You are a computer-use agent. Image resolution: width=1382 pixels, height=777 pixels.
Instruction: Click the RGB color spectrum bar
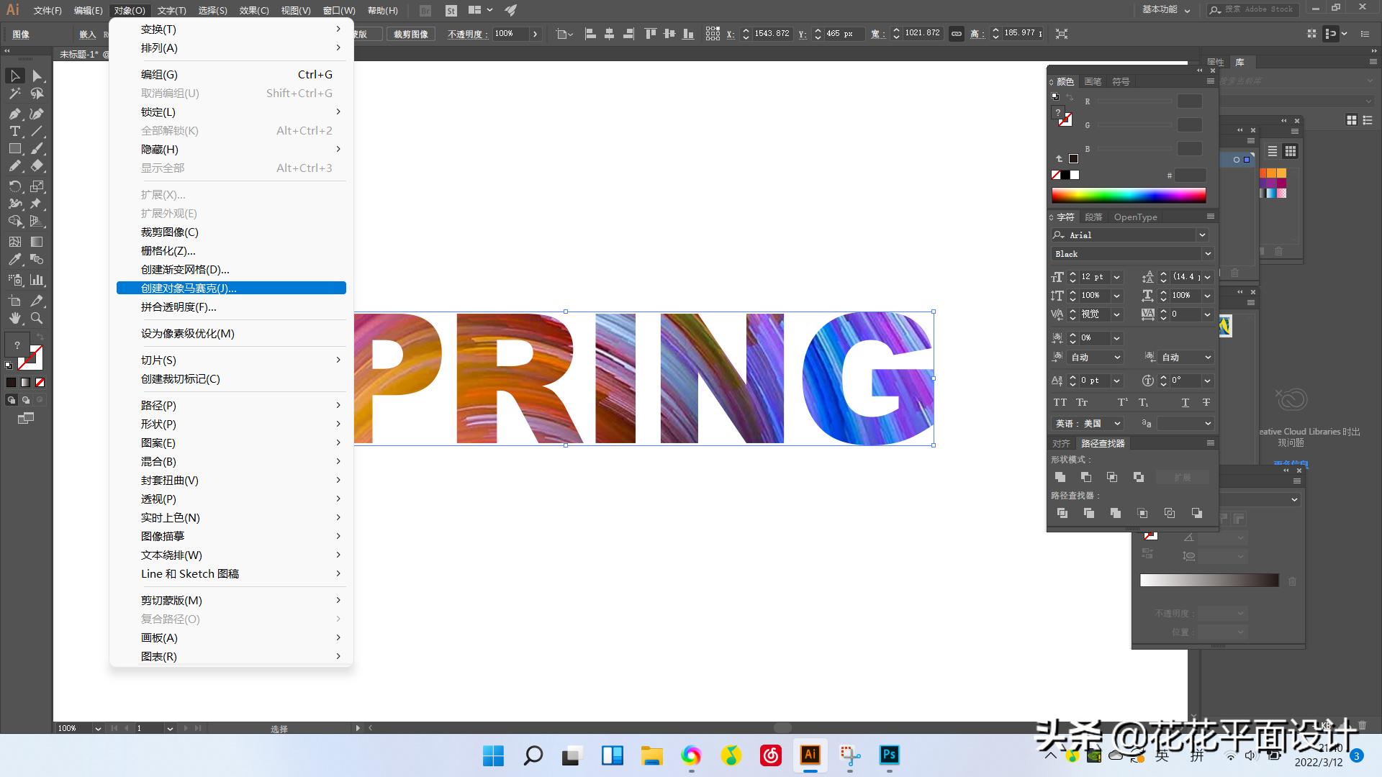point(1128,195)
